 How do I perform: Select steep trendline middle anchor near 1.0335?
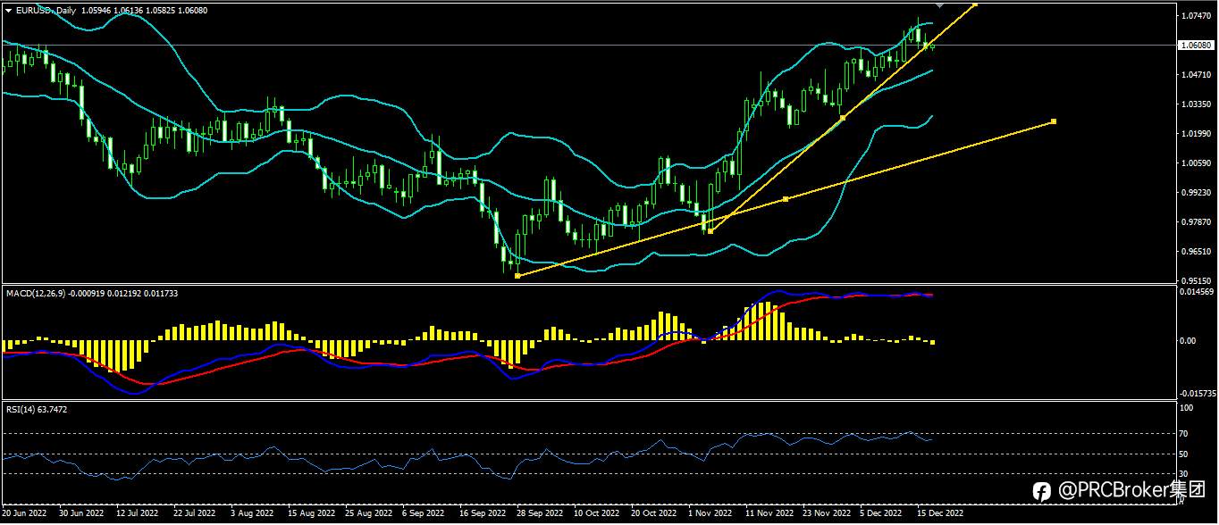(842, 118)
